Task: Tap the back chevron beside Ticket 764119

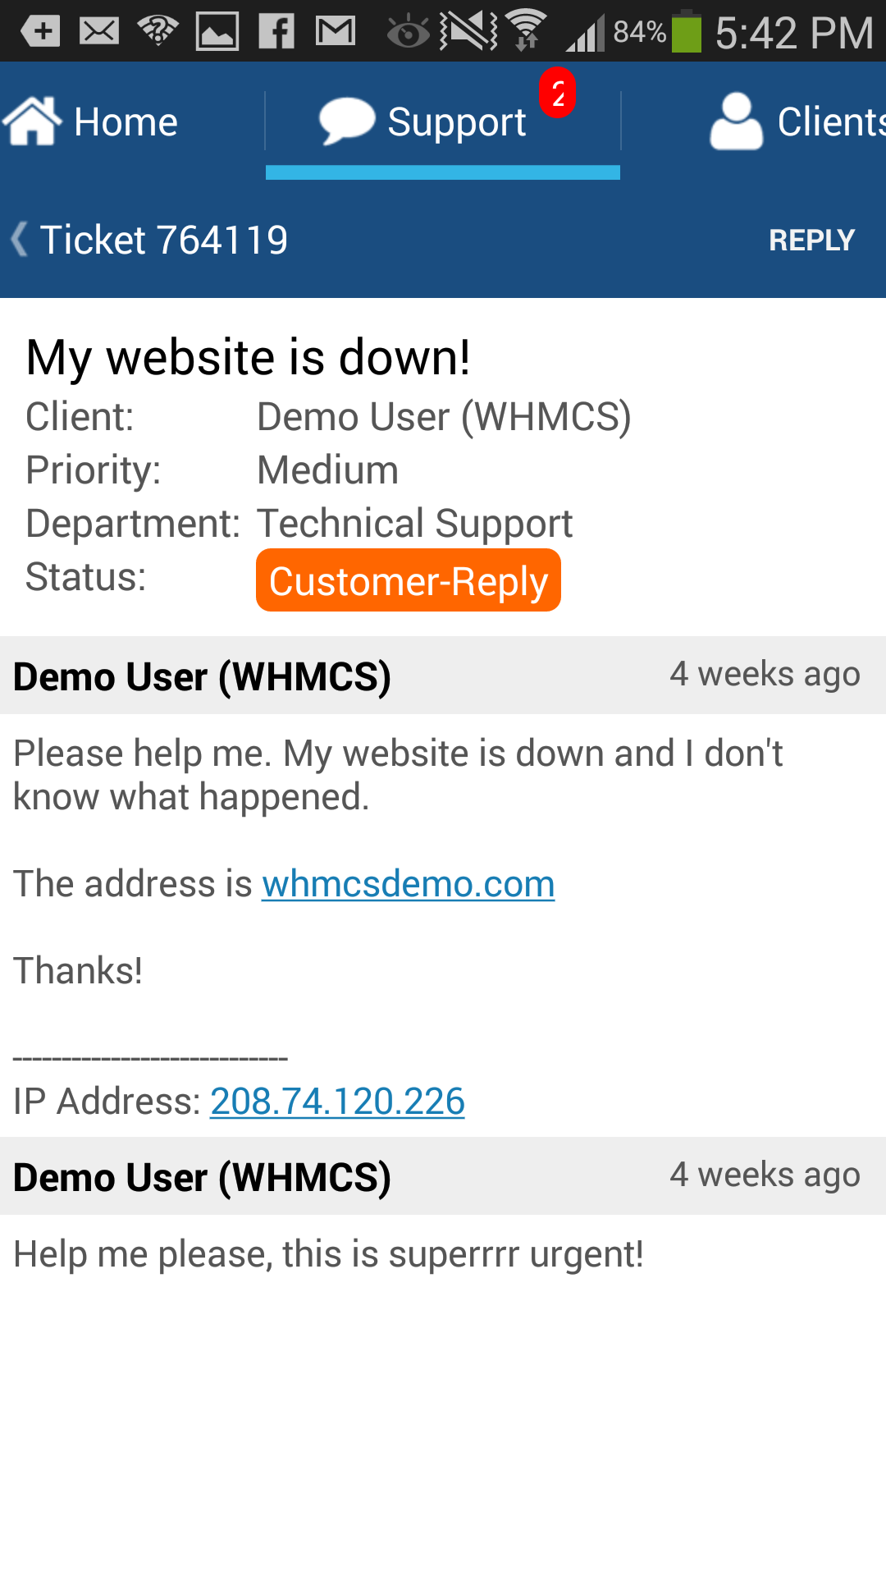Action: (x=19, y=240)
